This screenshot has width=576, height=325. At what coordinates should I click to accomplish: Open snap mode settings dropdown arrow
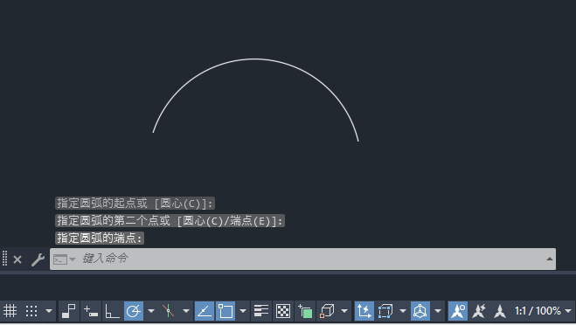[49, 311]
